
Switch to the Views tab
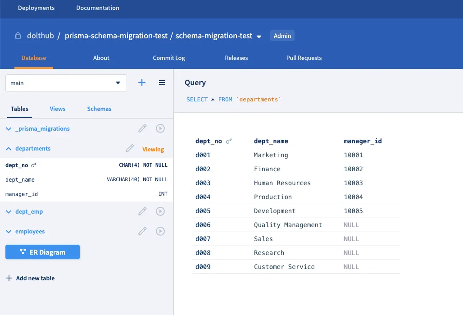pos(58,109)
